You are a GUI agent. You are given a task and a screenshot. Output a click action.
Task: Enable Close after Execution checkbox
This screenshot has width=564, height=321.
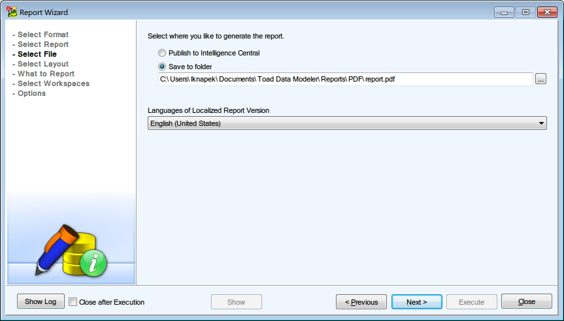click(x=73, y=302)
